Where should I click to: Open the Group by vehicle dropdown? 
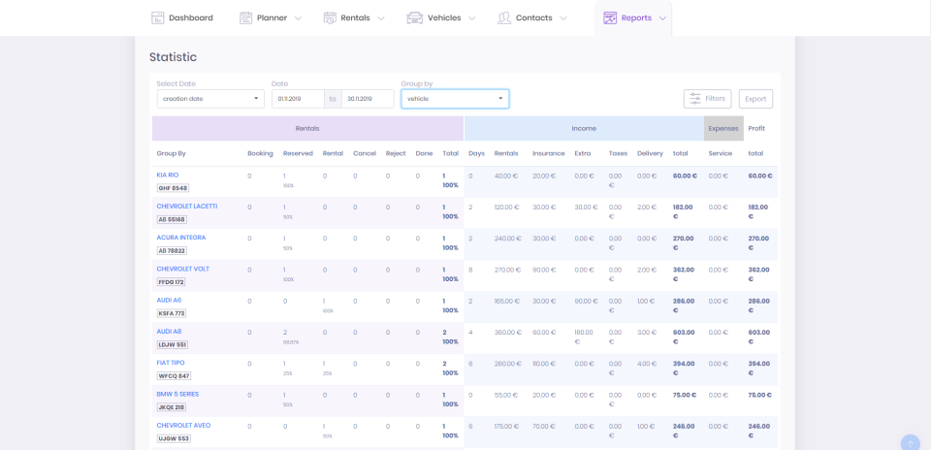click(x=455, y=99)
